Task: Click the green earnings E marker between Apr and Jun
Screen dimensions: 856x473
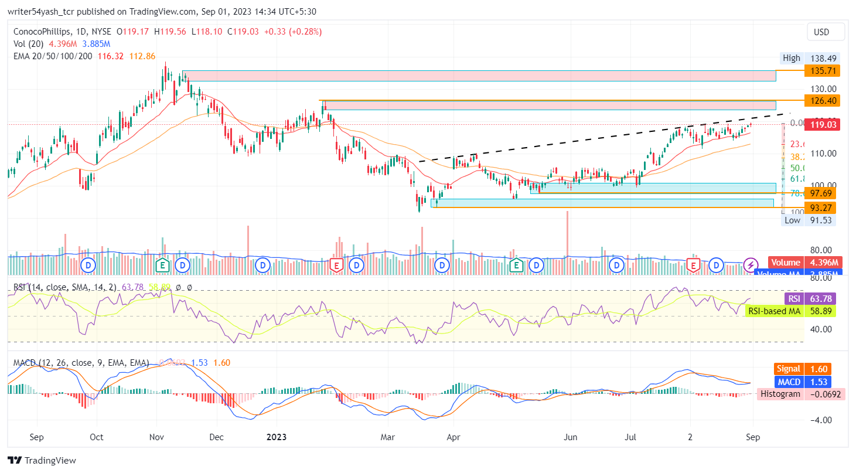Action: 516,266
